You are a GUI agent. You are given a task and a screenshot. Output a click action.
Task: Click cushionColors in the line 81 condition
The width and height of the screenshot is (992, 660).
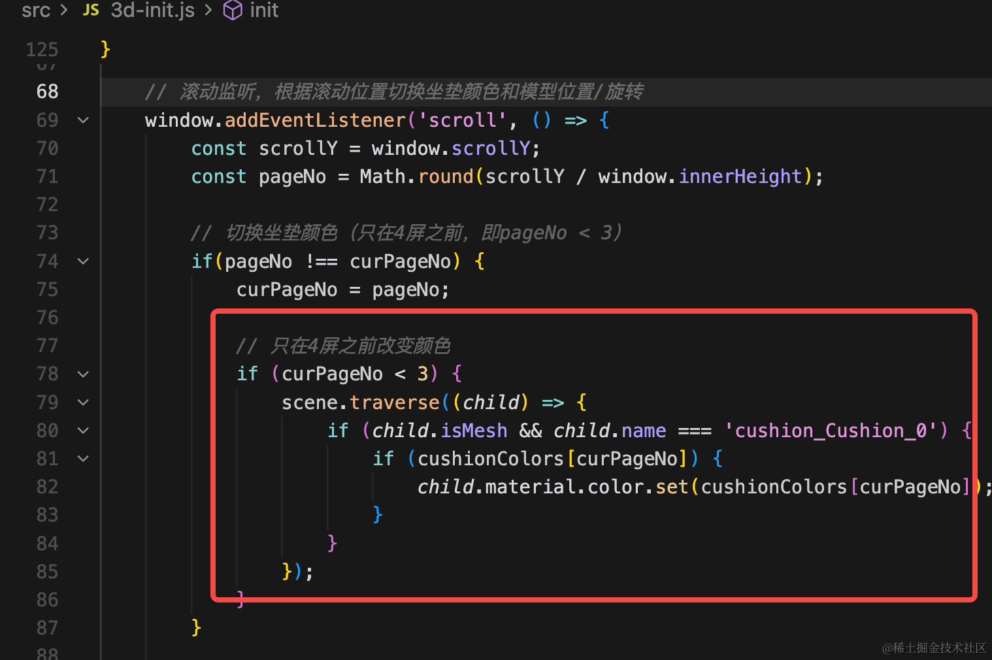[490, 459]
